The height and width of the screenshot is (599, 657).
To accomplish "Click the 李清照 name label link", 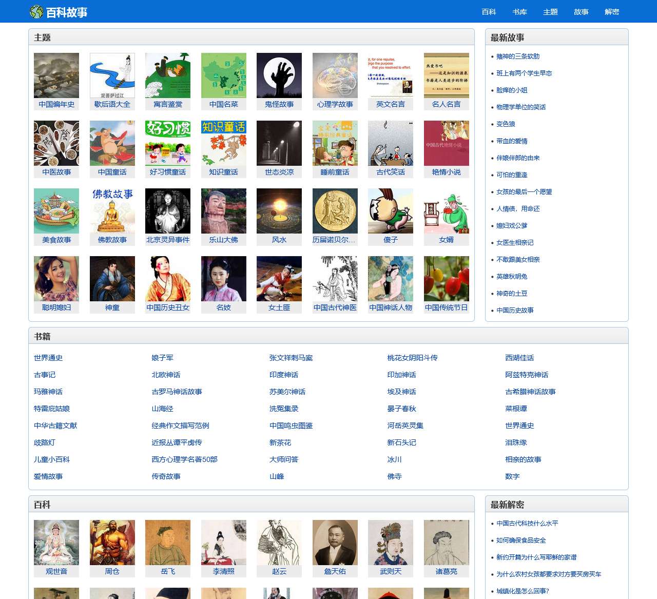I will point(224,571).
